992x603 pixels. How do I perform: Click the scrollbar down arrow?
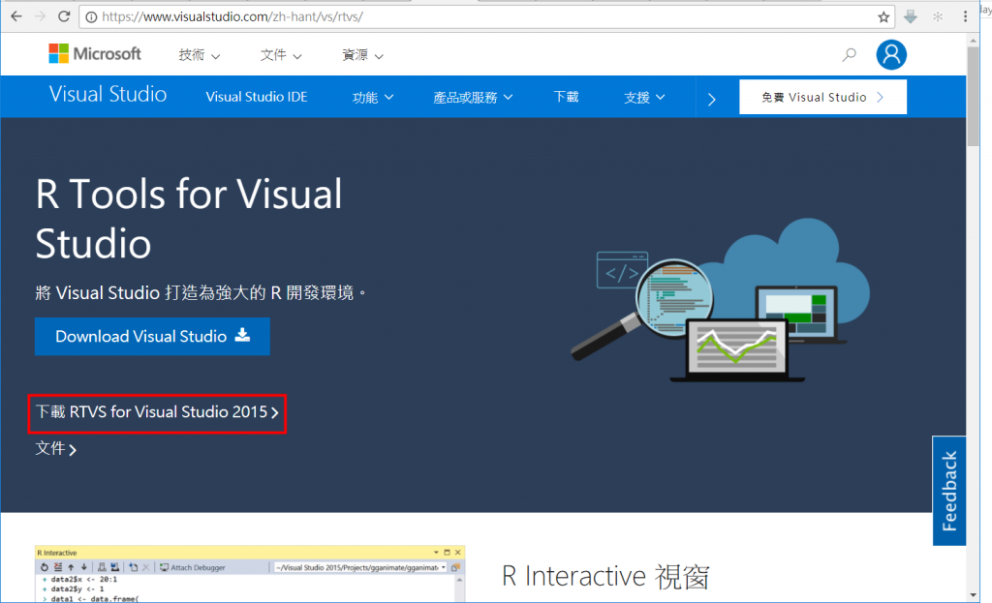[973, 595]
